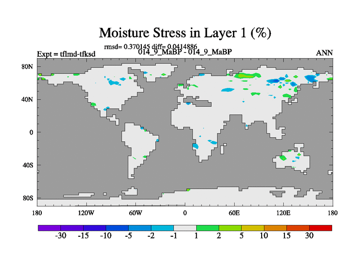359x269 pixels.
Task: Click the white colorbar swatch between -1 and 1
Action: click(x=185, y=228)
